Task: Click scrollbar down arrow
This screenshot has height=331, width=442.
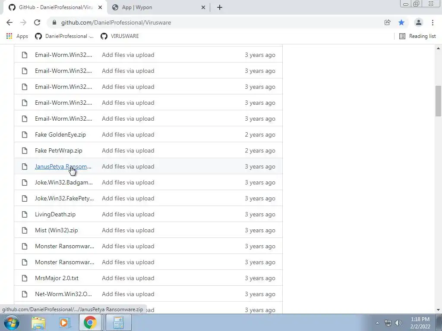Action: coord(438,310)
